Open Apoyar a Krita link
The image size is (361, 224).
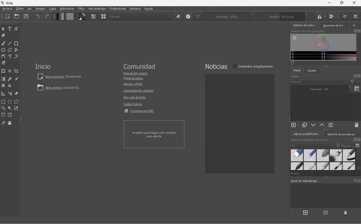tap(133, 84)
